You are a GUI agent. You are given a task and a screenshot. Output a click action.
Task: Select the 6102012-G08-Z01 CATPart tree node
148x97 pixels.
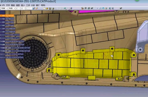point(12,57)
